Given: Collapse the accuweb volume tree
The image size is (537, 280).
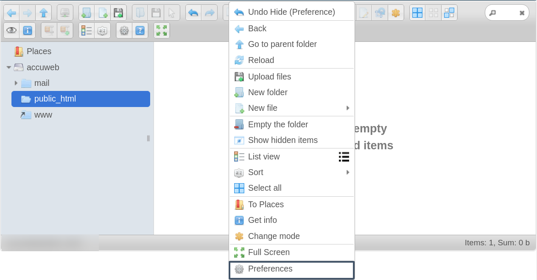Looking at the screenshot, I should [x=9, y=67].
